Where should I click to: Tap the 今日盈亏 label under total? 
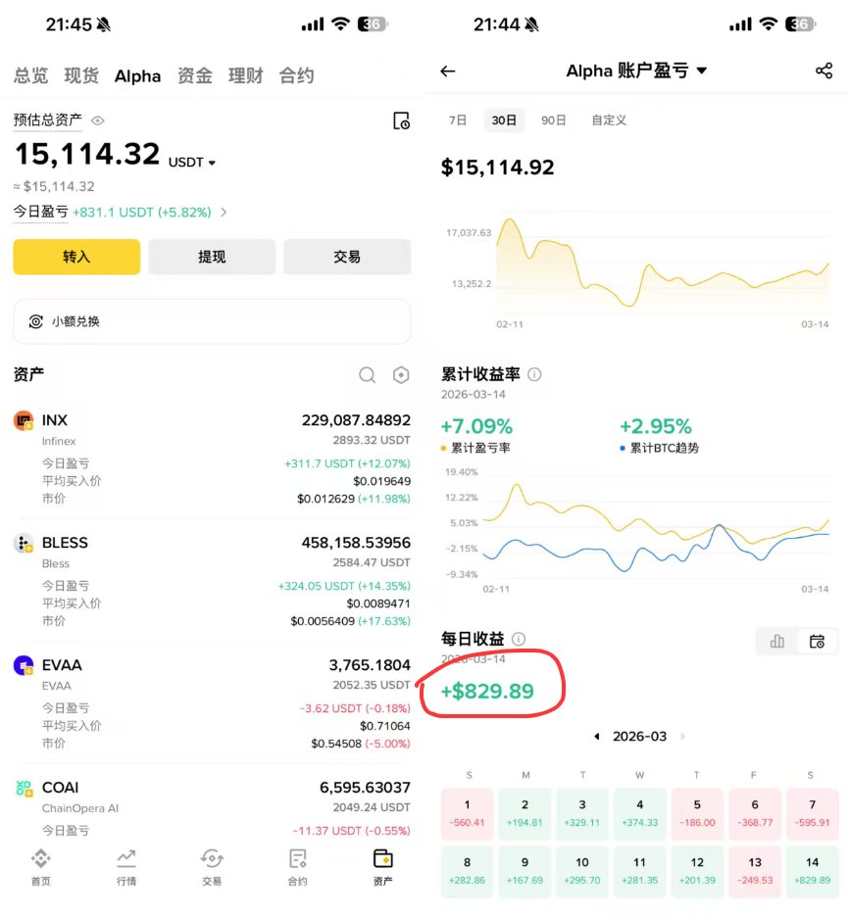tap(41, 212)
